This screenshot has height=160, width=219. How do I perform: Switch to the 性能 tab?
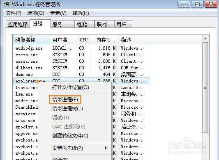(x=85, y=24)
